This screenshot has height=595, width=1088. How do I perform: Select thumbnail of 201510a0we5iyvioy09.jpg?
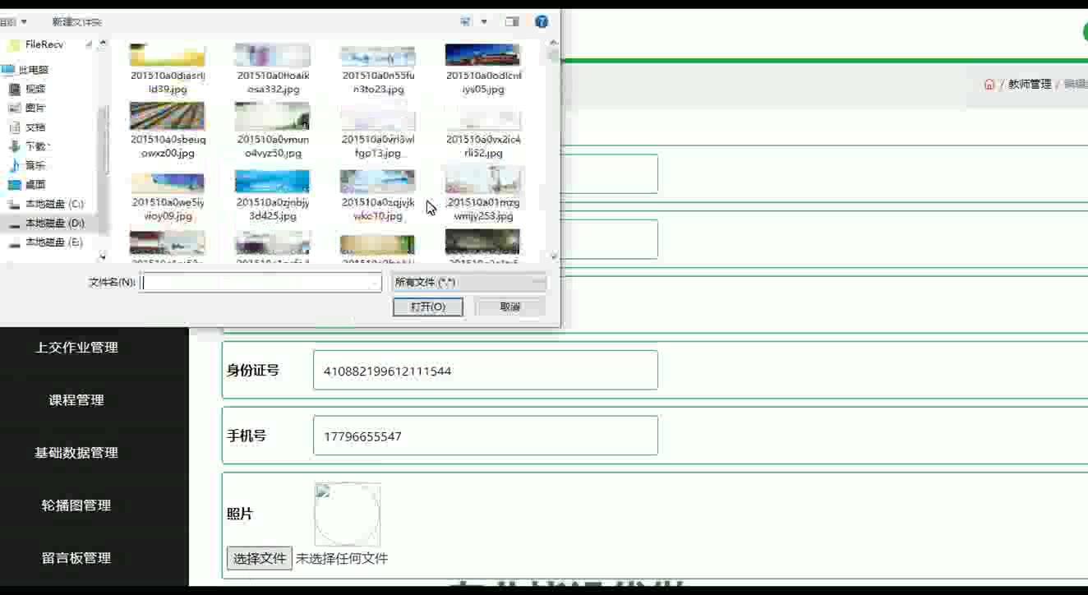point(168,182)
